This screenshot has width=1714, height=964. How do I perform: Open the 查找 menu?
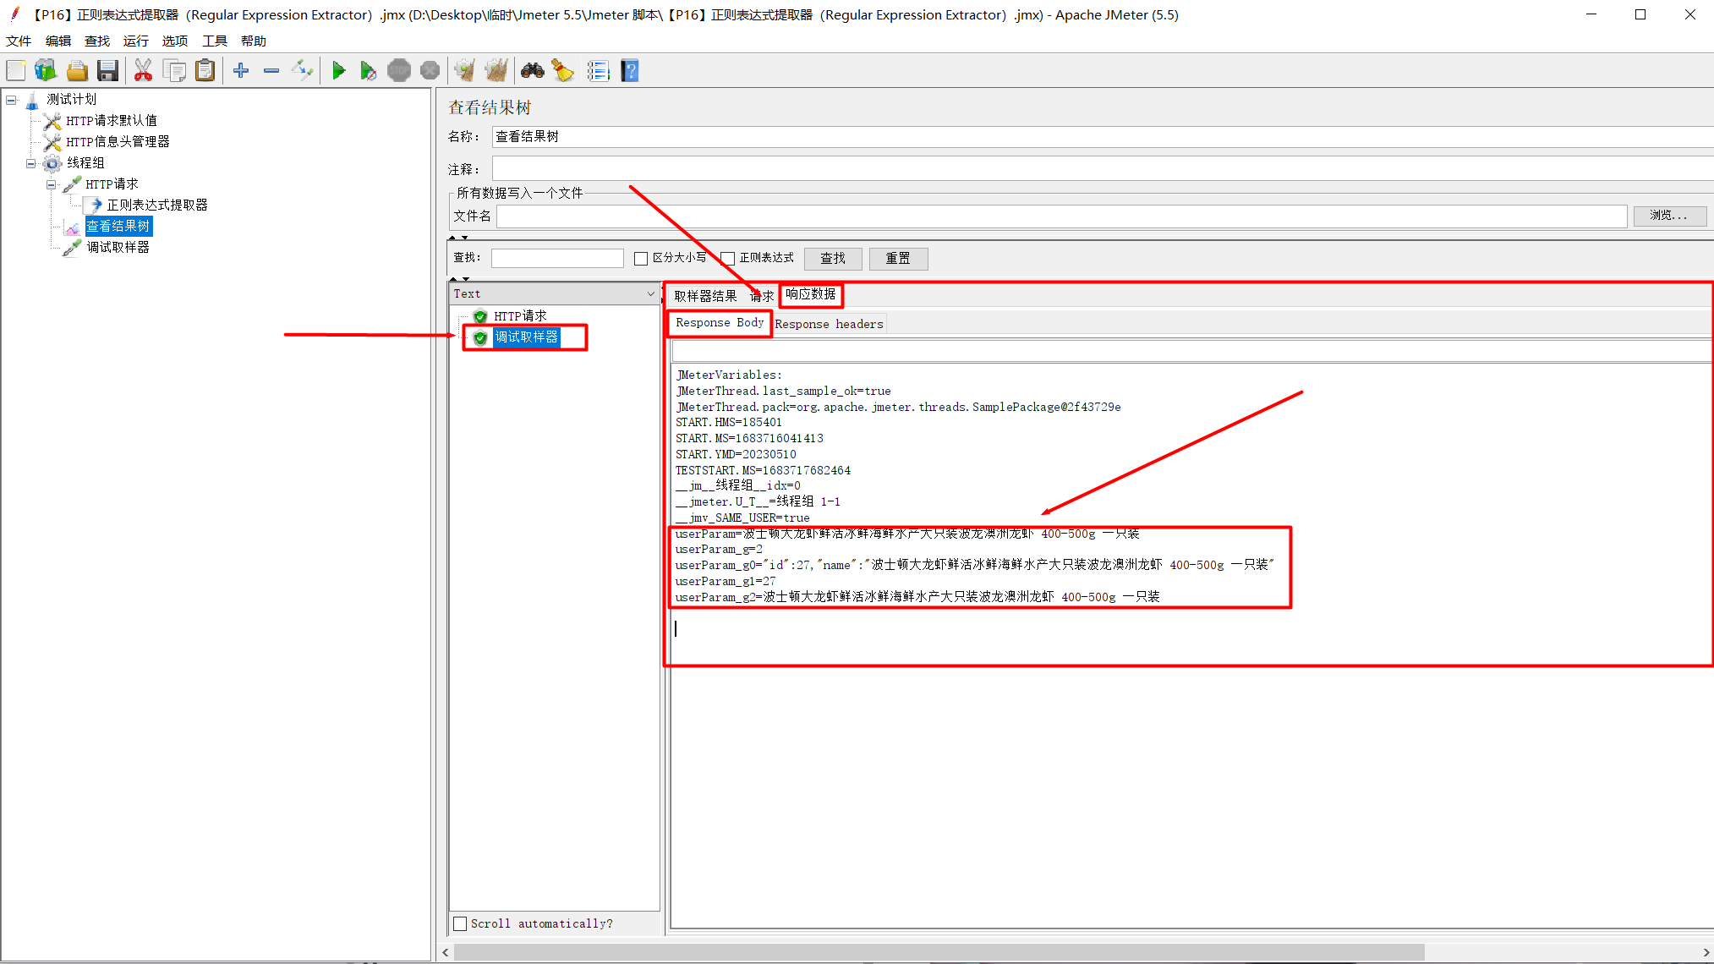[97, 41]
